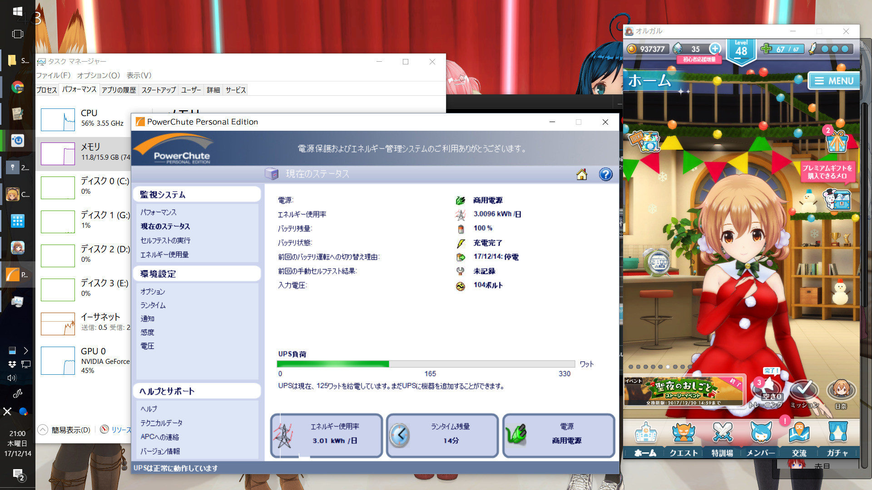Click the volume speaker tray icon
This screenshot has width=872, height=490.
[11, 378]
